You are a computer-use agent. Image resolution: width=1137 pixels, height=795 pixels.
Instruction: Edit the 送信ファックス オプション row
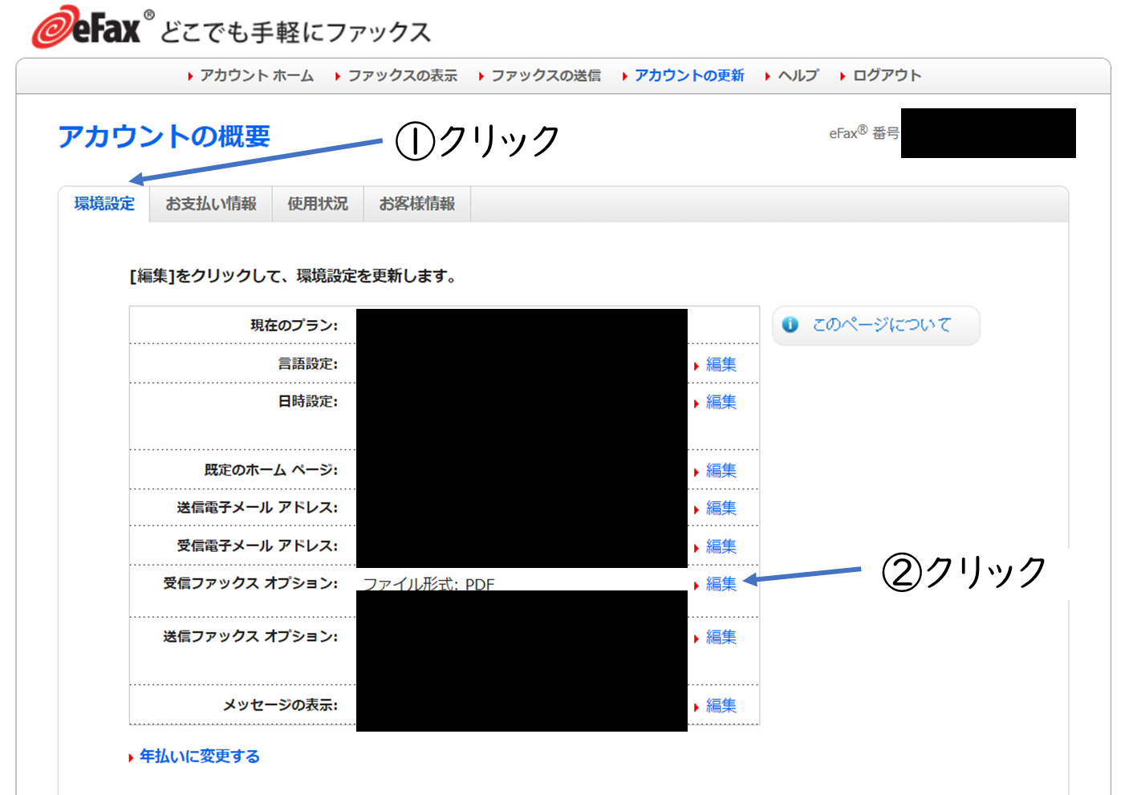pos(721,638)
